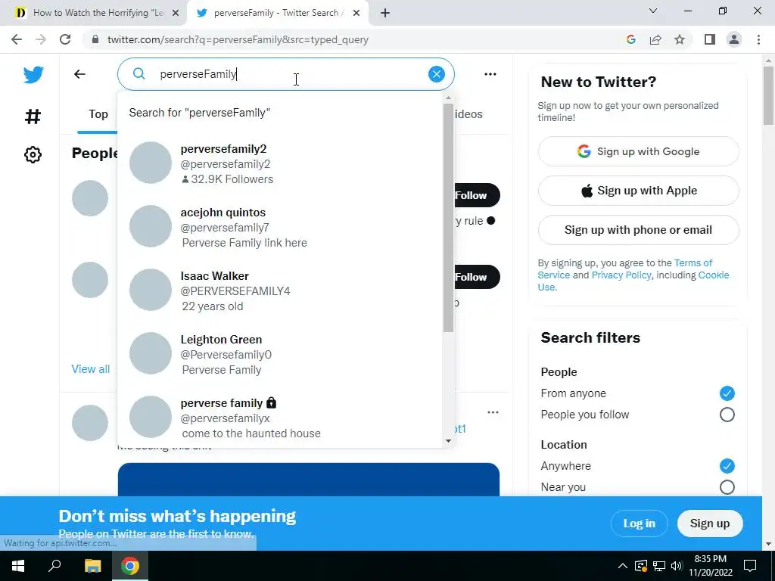Open notification center icon

(750, 566)
